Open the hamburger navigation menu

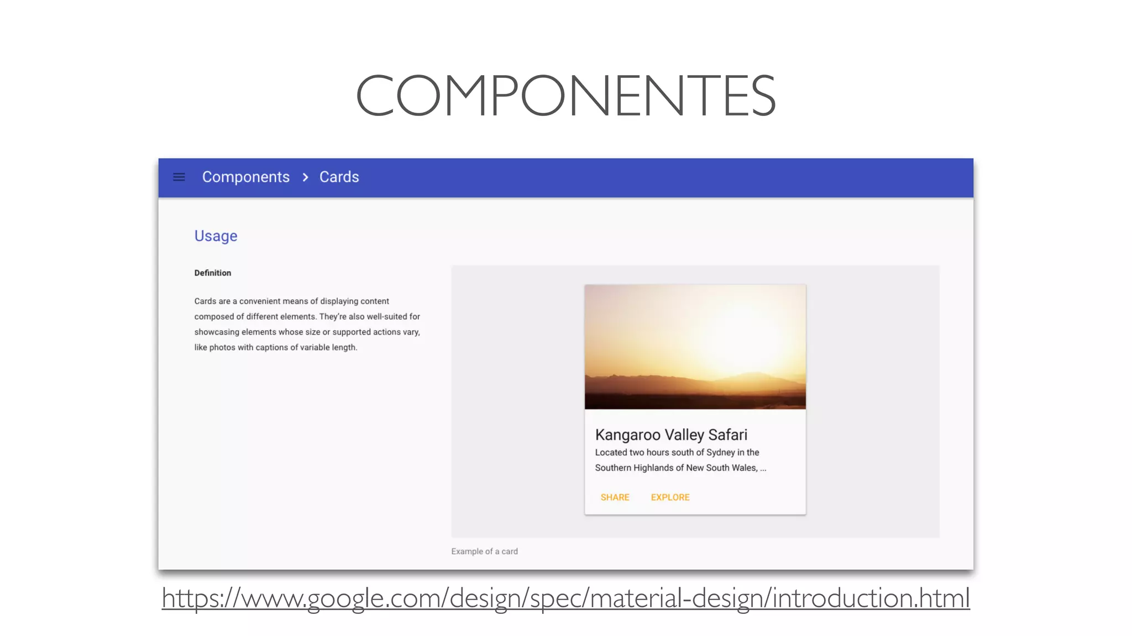point(179,177)
